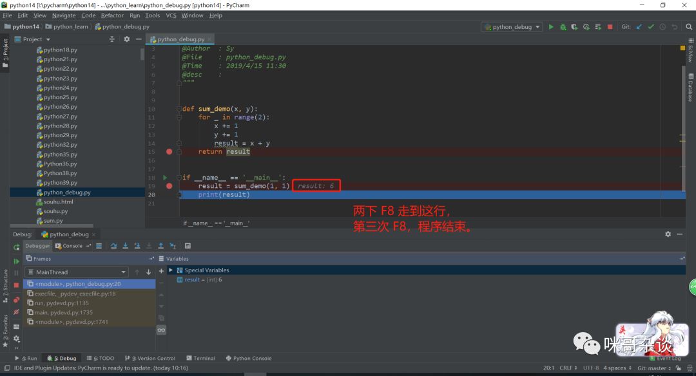Open the MainThread thread selector dropdown
This screenshot has width=696, height=376.
77,272
